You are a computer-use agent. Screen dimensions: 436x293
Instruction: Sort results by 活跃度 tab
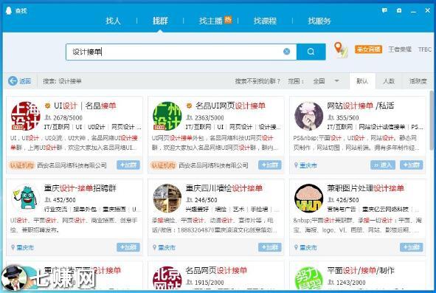(418, 81)
